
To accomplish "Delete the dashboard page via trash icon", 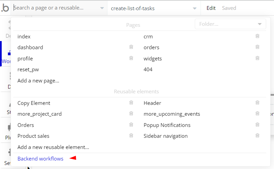I will point(131,47).
